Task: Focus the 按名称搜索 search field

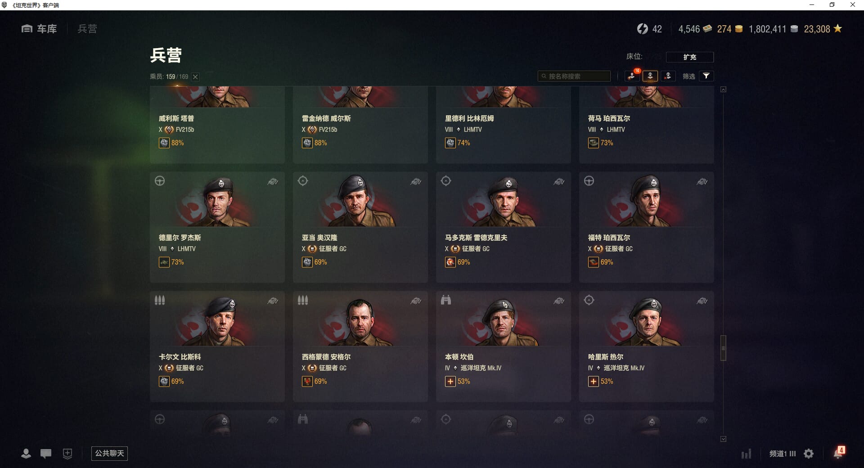Action: (x=574, y=76)
